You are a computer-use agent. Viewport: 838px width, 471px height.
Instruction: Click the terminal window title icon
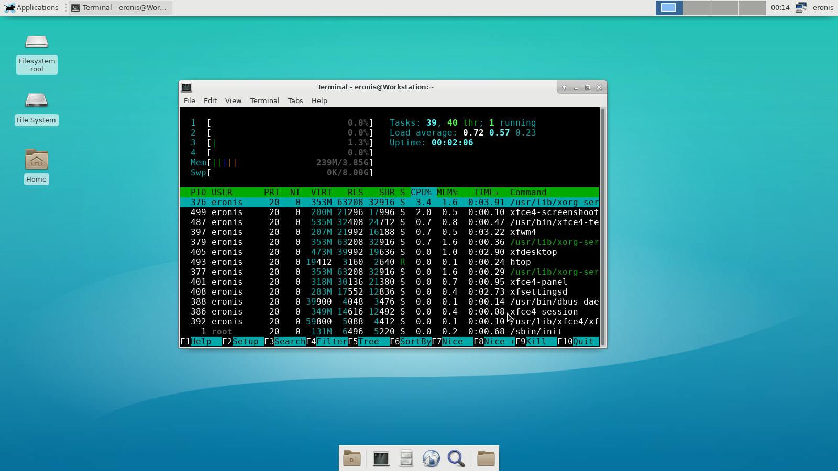coord(186,87)
